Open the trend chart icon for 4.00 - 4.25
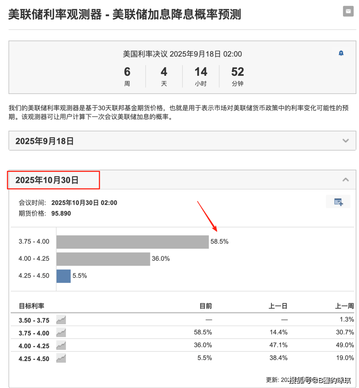 [x=61, y=345]
